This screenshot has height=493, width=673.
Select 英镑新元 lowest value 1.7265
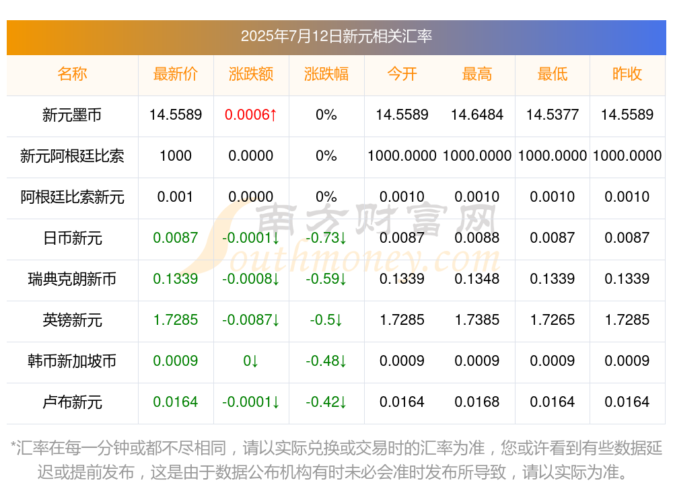pyautogui.click(x=553, y=319)
